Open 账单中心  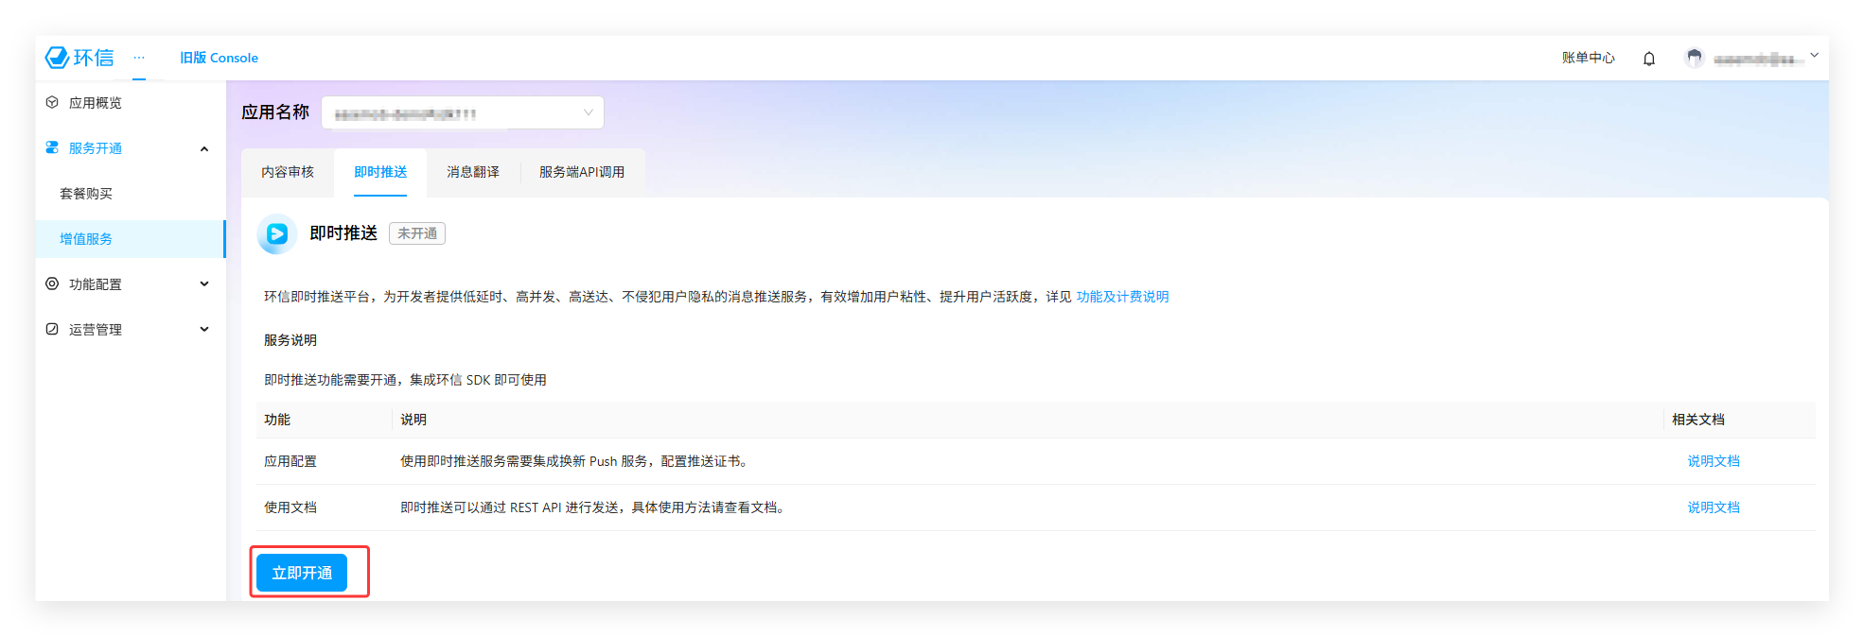point(1588,58)
